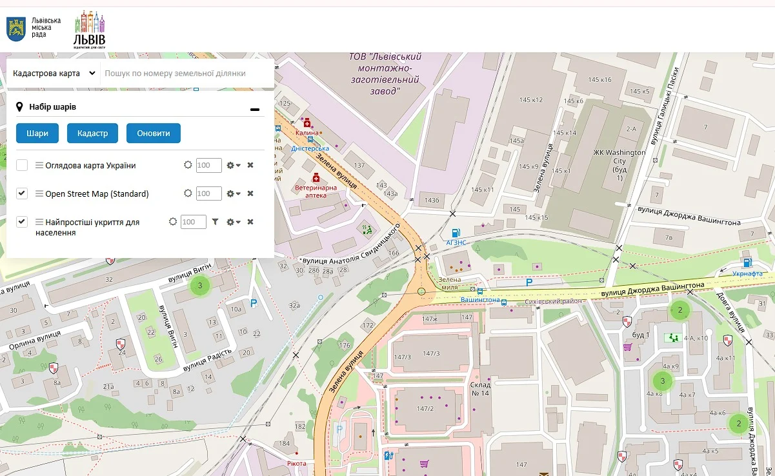Click the АГЗНС fuel station icon on map
775x476 pixels.
pos(456,233)
